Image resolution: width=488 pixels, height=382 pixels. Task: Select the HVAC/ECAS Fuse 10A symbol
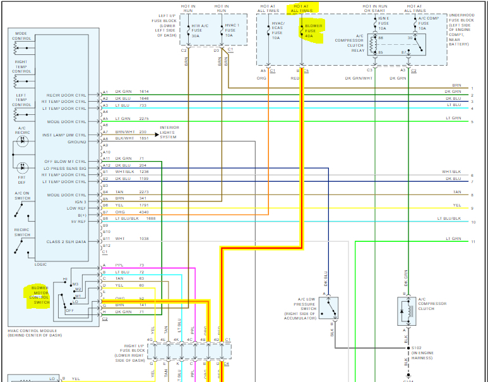pyautogui.click(x=268, y=31)
